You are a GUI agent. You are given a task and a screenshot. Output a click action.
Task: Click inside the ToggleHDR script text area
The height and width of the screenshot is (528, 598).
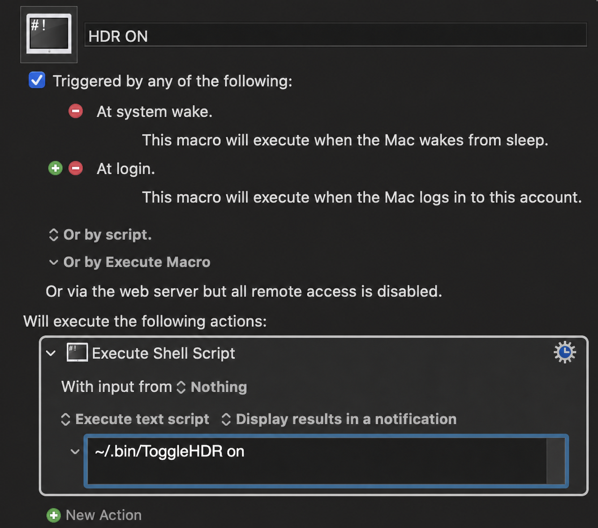coord(317,461)
